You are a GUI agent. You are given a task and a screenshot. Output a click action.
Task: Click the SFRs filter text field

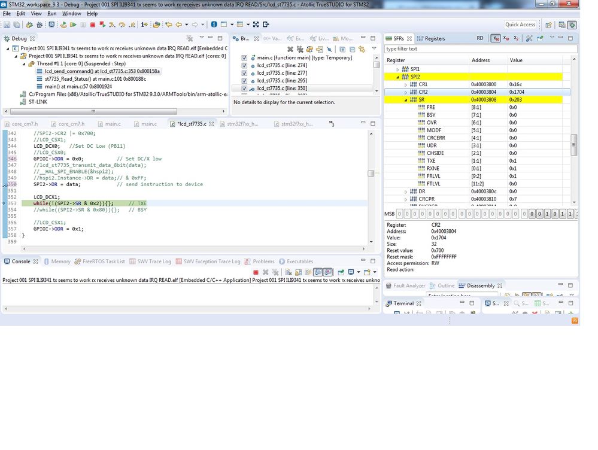(x=481, y=49)
